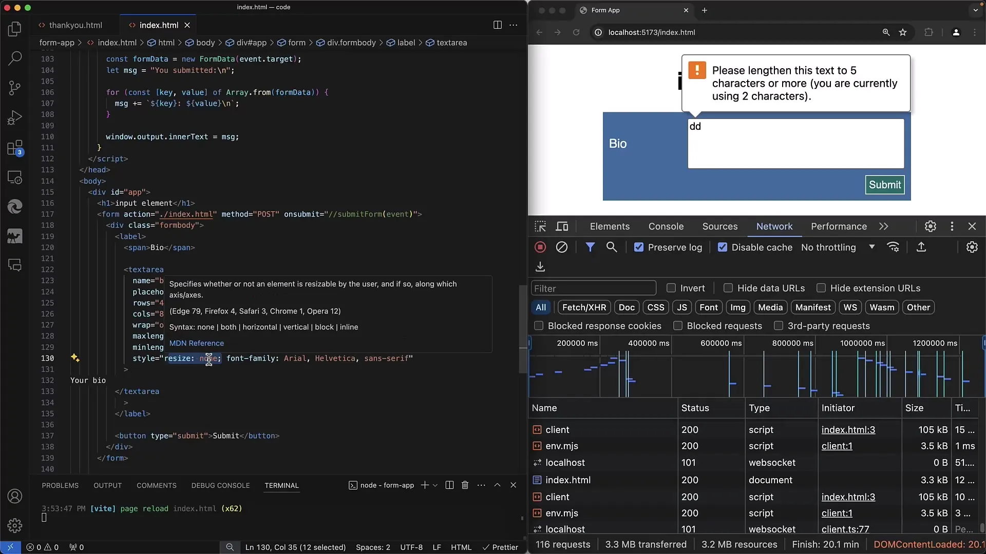
Task: Toggle the network filter funnel icon
Action: [x=590, y=247]
